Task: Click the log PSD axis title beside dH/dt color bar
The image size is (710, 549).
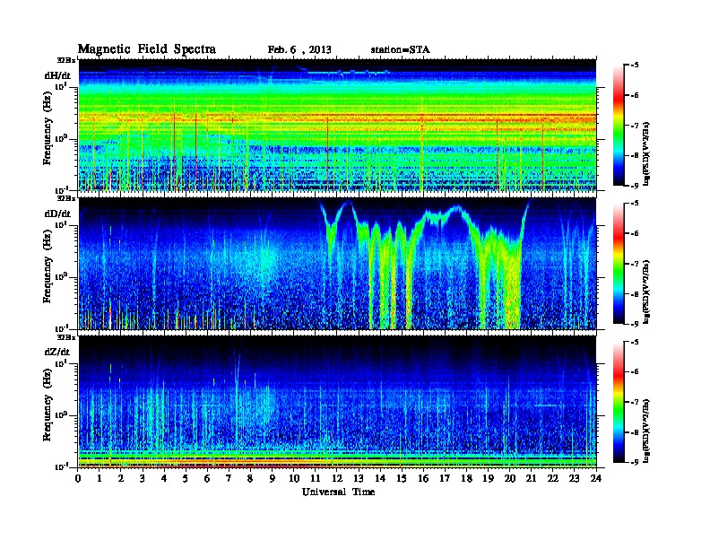Action: coord(646,153)
